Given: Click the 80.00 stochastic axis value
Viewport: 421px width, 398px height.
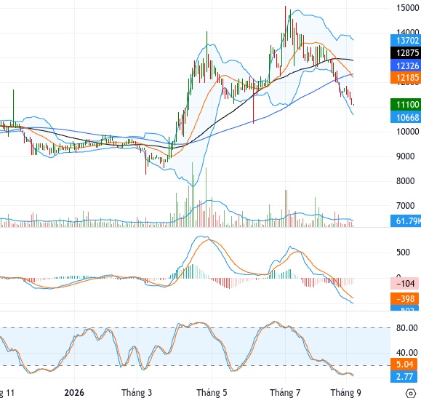Looking at the screenshot, I should (406, 328).
